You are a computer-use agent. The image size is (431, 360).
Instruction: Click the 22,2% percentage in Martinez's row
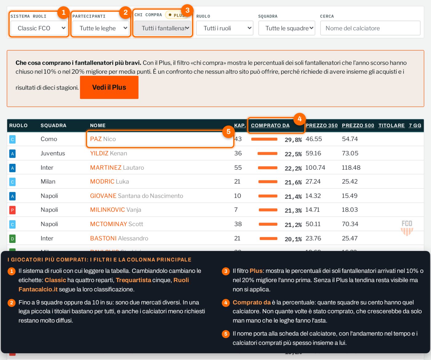293,168
